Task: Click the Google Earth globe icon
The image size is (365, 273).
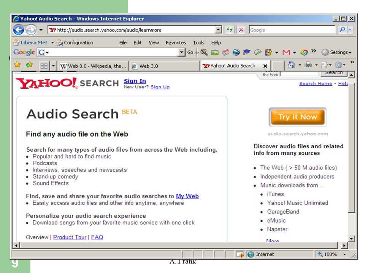Action: (236, 52)
